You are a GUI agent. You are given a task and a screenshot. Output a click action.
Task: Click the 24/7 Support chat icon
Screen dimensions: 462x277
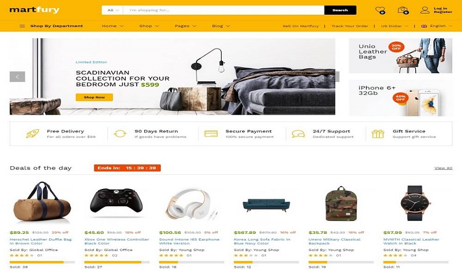(298, 134)
